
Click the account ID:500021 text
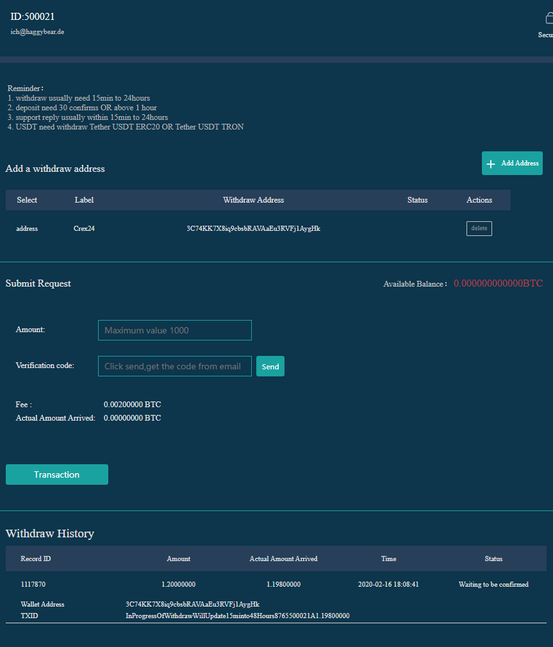click(x=33, y=17)
